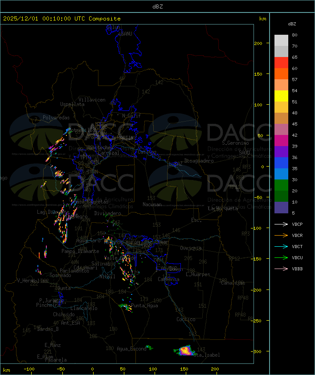Click the S.Geronimo place label
This screenshot has width=315, height=375.
[235, 143]
